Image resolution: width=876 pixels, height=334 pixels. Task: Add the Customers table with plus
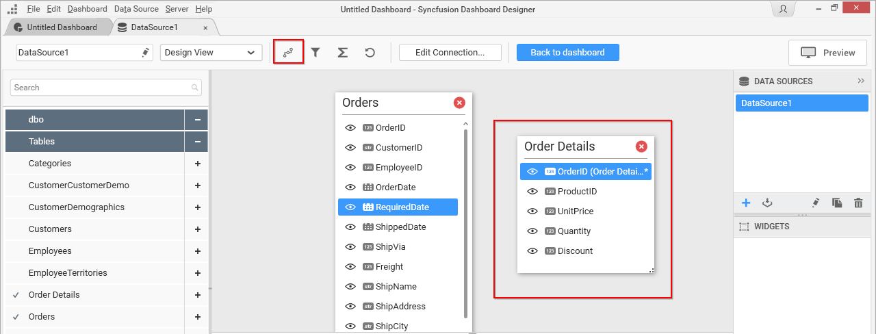point(197,229)
